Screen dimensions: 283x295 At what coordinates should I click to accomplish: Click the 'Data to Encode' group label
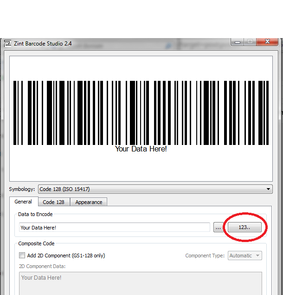[35, 214]
